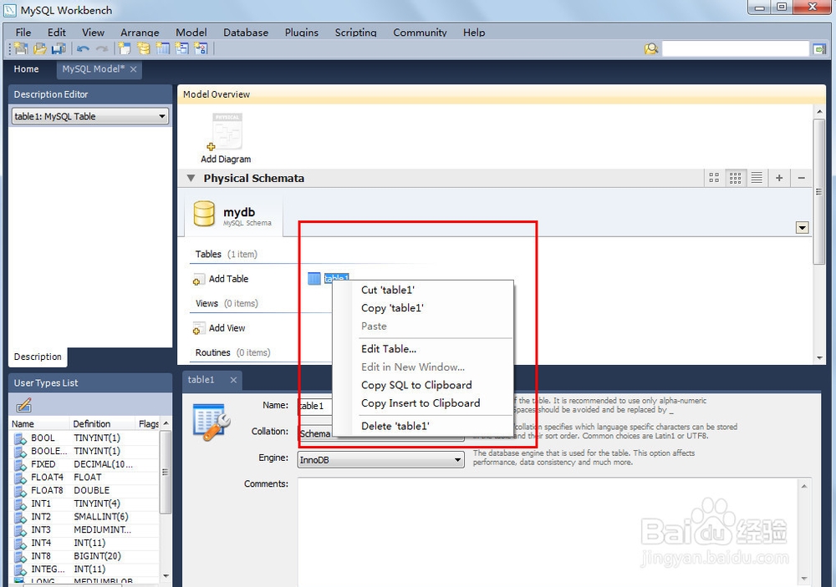Screen dimensions: 836x587
Task: Select the mydb schema cylinder icon
Action: [204, 214]
